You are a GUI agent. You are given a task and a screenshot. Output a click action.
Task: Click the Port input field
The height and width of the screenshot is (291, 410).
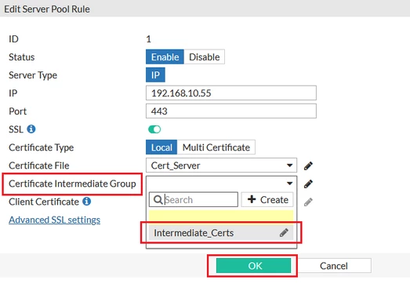tap(231, 111)
